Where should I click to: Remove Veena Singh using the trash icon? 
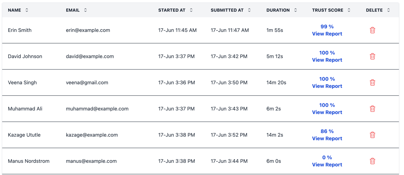coord(372,83)
